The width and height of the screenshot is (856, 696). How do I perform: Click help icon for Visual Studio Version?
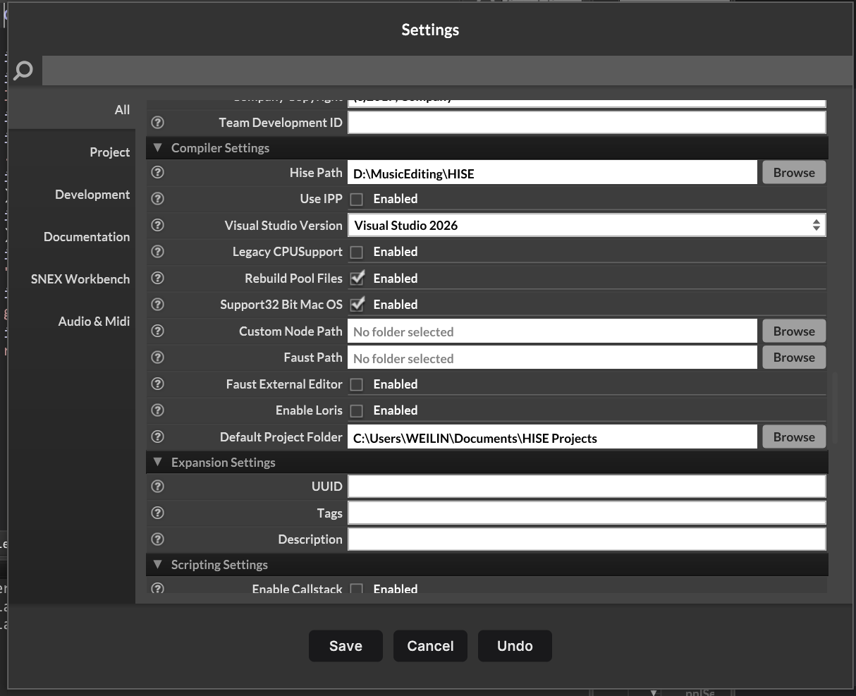coord(158,226)
